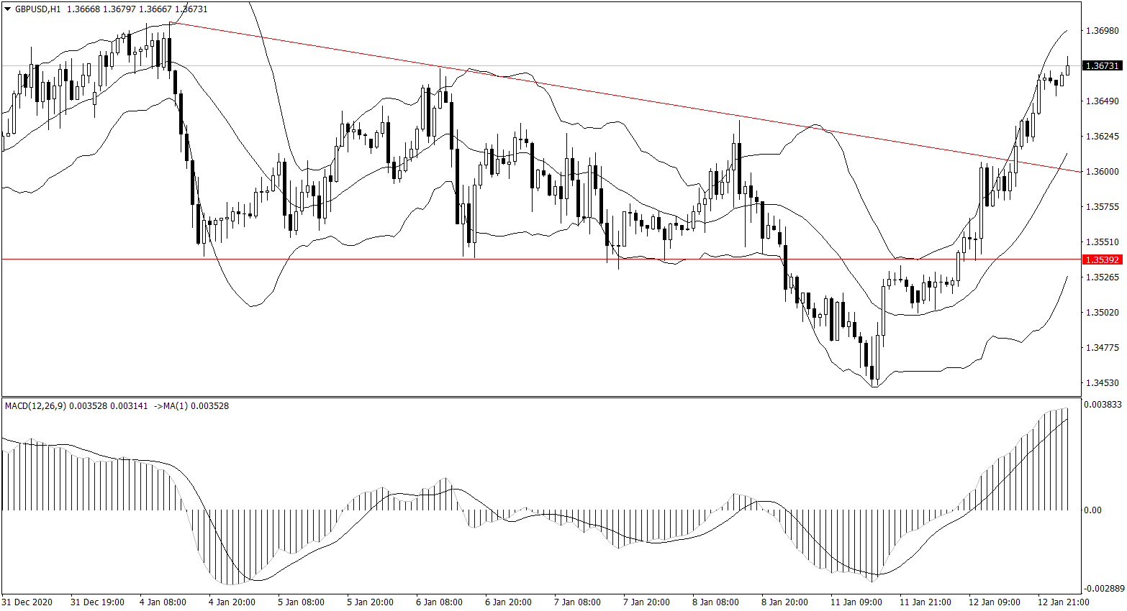Click the 1.36000 price axis label
Viewport: 1127px width, 611px height.
(1102, 172)
